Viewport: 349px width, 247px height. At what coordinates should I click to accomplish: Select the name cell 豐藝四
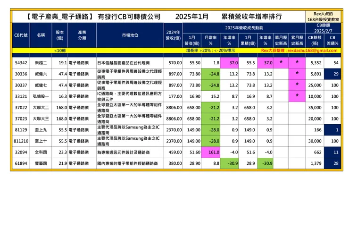41,163
